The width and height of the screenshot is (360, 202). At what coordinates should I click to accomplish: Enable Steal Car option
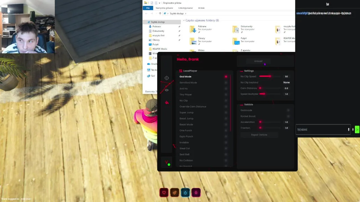[x=226, y=148]
